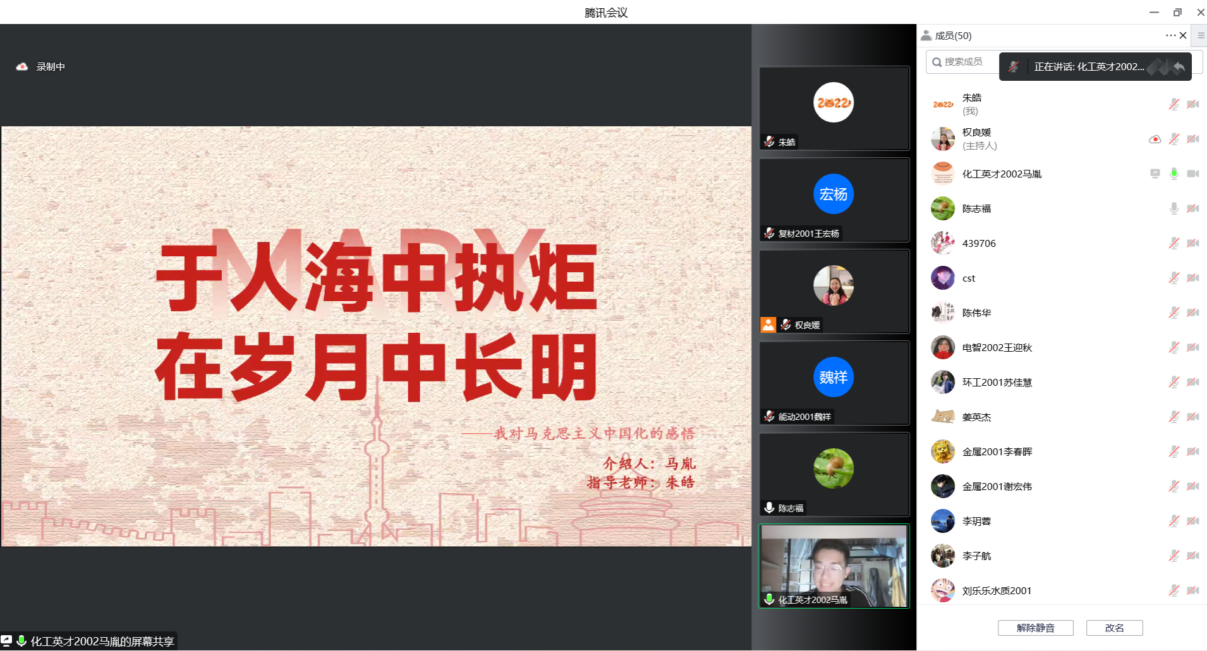
Task: Click the muted microphone in the speaking banner
Action: click(1014, 66)
